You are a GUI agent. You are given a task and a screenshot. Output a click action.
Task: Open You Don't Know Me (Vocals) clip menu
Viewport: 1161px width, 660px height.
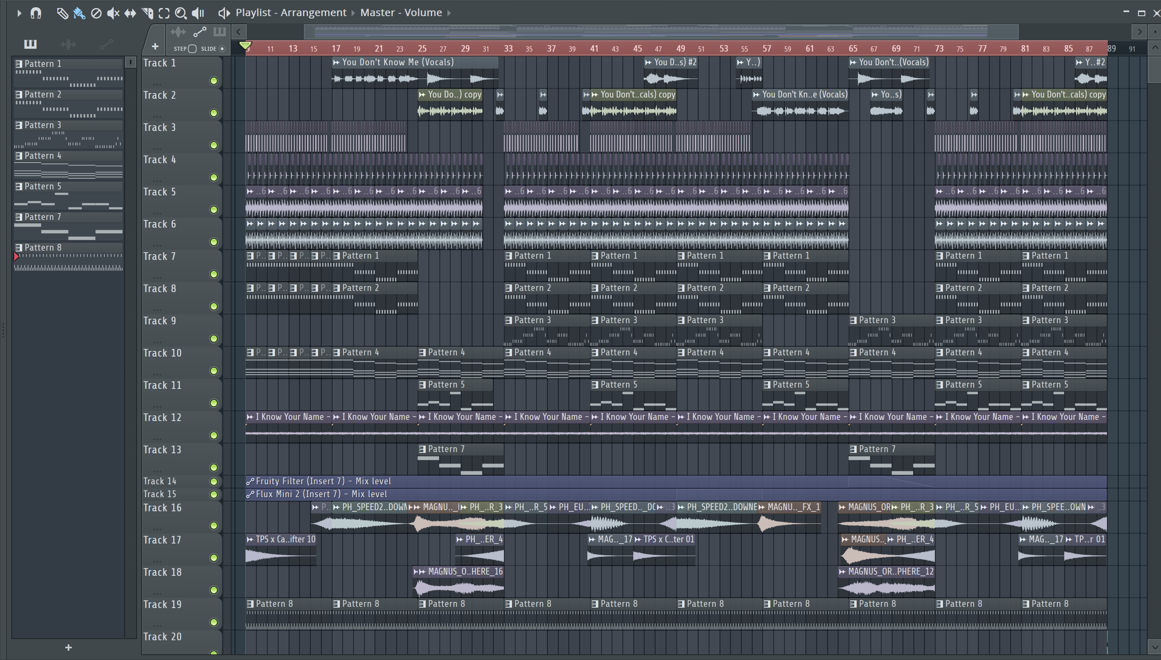click(x=336, y=62)
